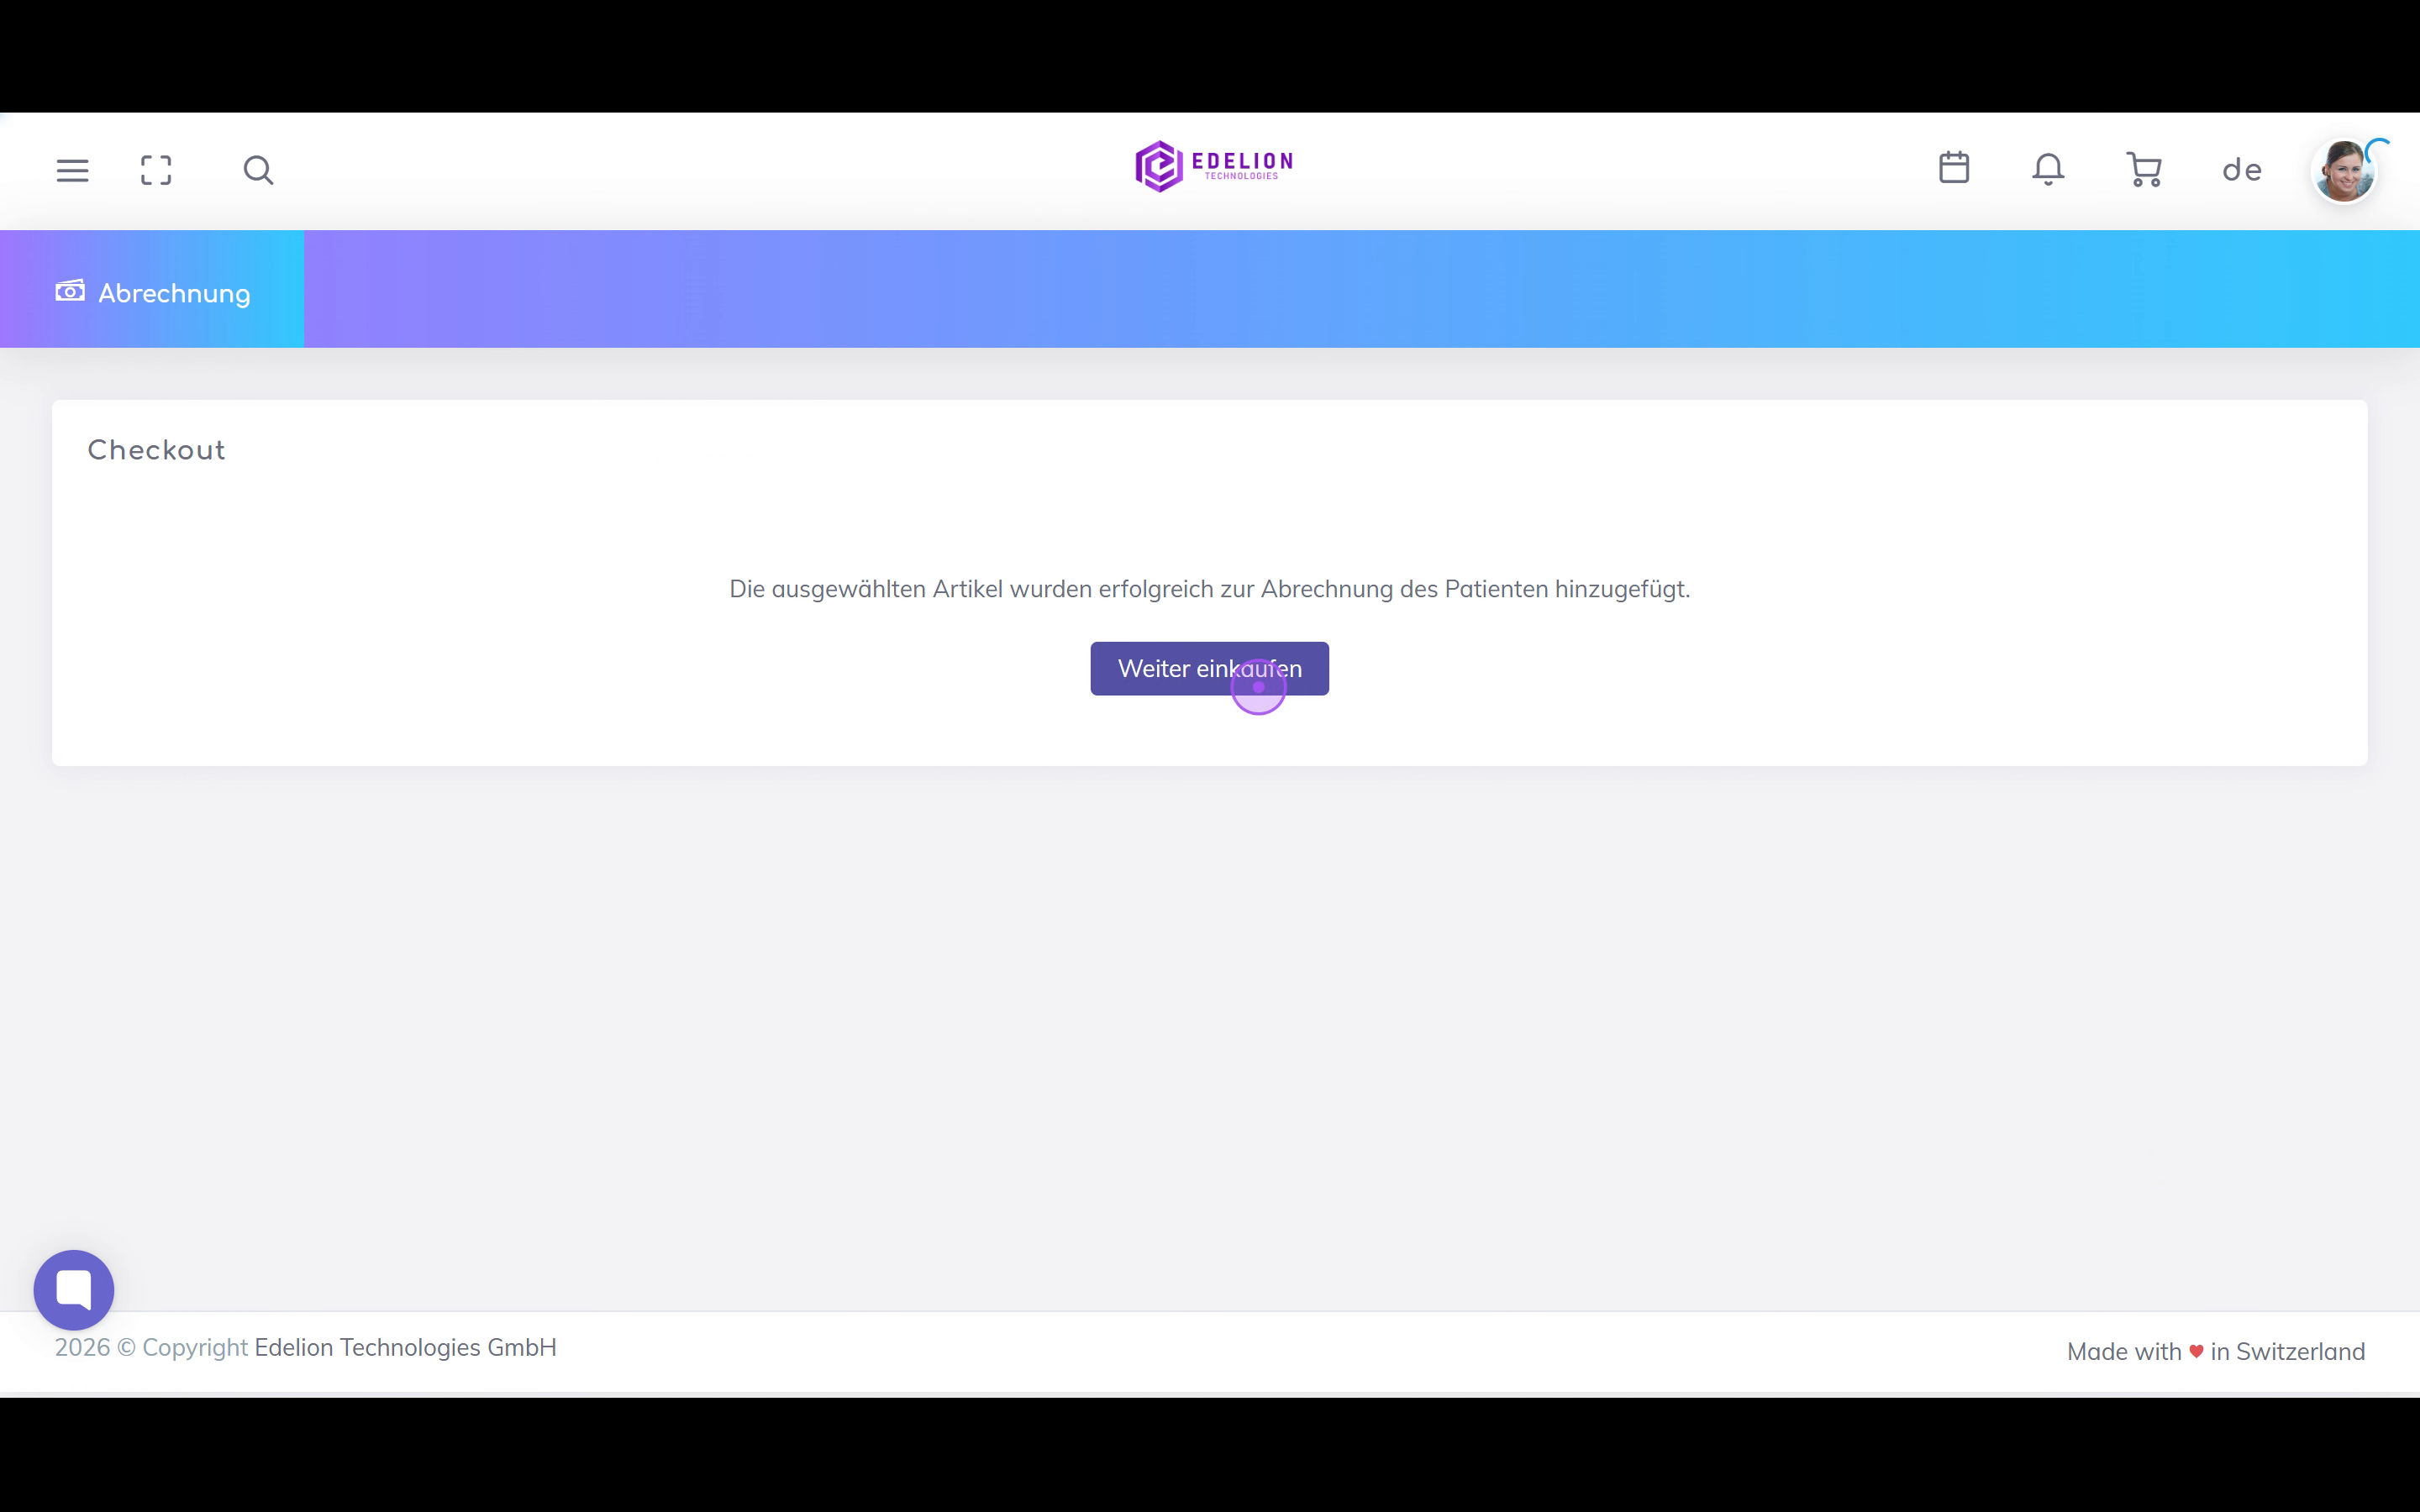The image size is (2420, 1512).
Task: Click the Abrechnung money icon
Action: (x=70, y=291)
